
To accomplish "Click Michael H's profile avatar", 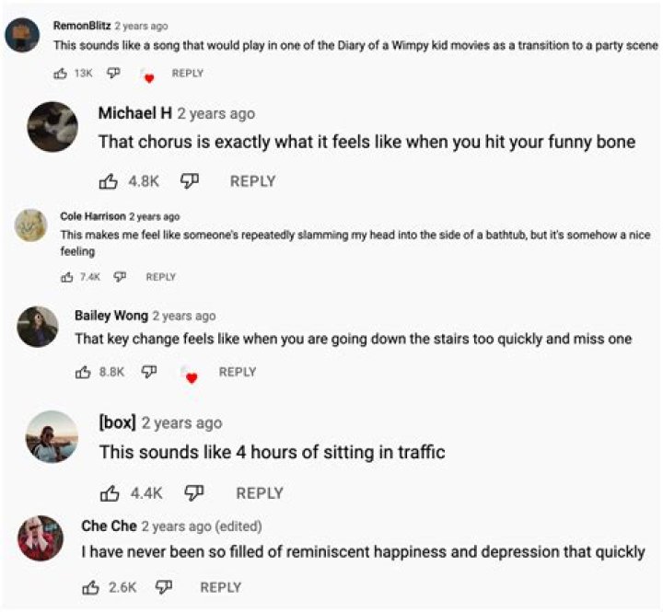I will coord(52,127).
